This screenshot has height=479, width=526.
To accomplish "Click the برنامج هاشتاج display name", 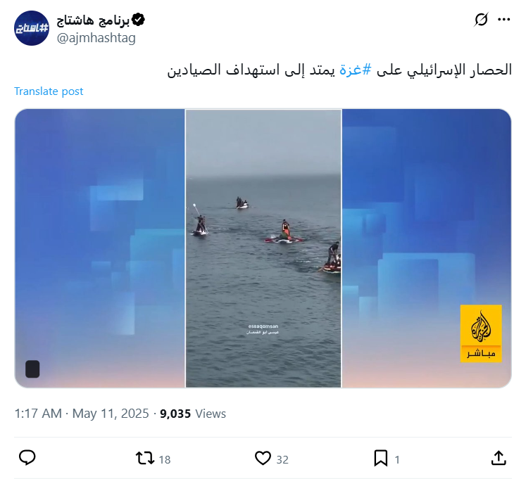I will [x=93, y=20].
